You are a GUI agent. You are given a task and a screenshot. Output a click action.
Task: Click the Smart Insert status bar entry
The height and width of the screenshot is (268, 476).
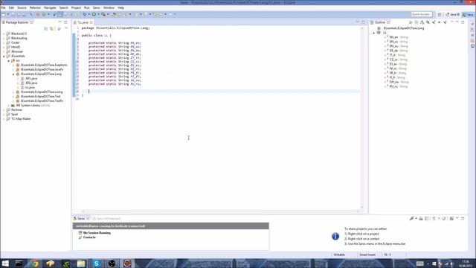pyautogui.click(x=367, y=255)
